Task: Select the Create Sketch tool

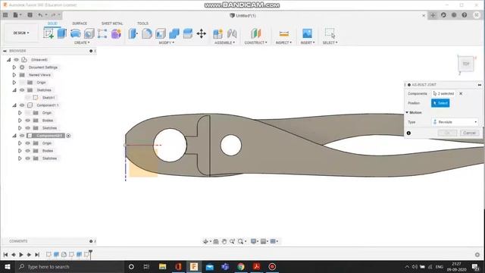Action: click(48, 33)
